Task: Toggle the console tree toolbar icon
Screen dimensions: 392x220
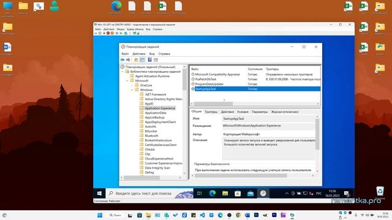Action: (x=142, y=60)
